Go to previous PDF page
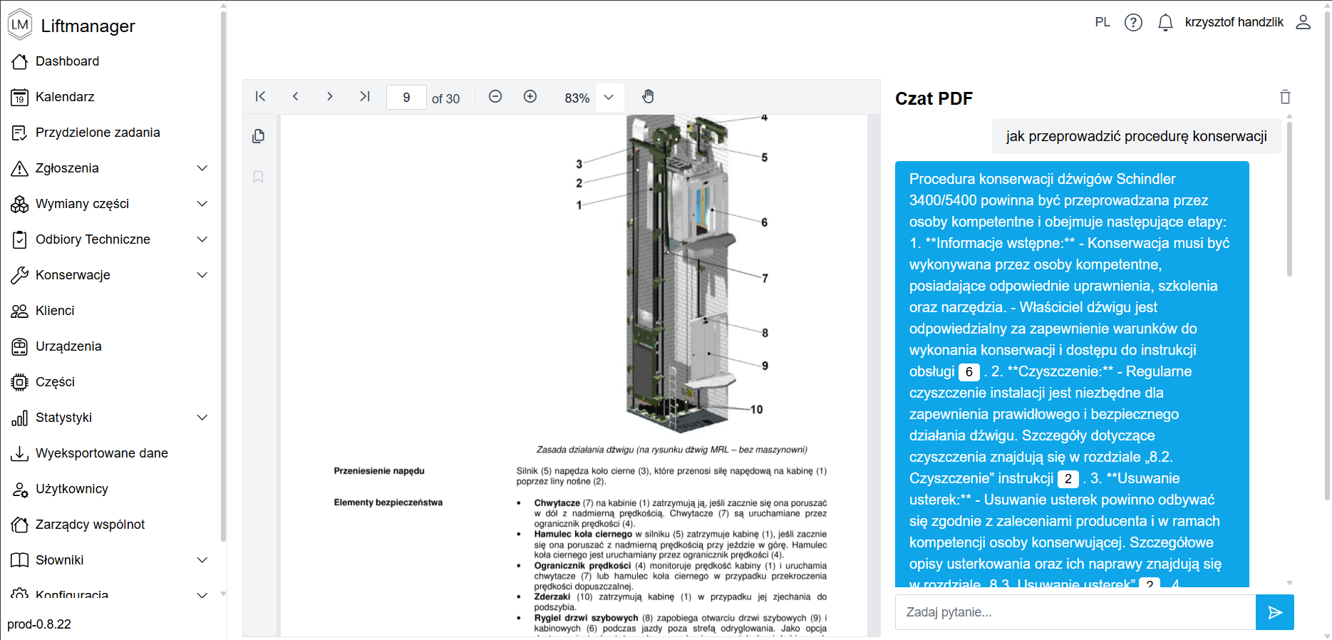The height and width of the screenshot is (640, 1332). tap(295, 97)
